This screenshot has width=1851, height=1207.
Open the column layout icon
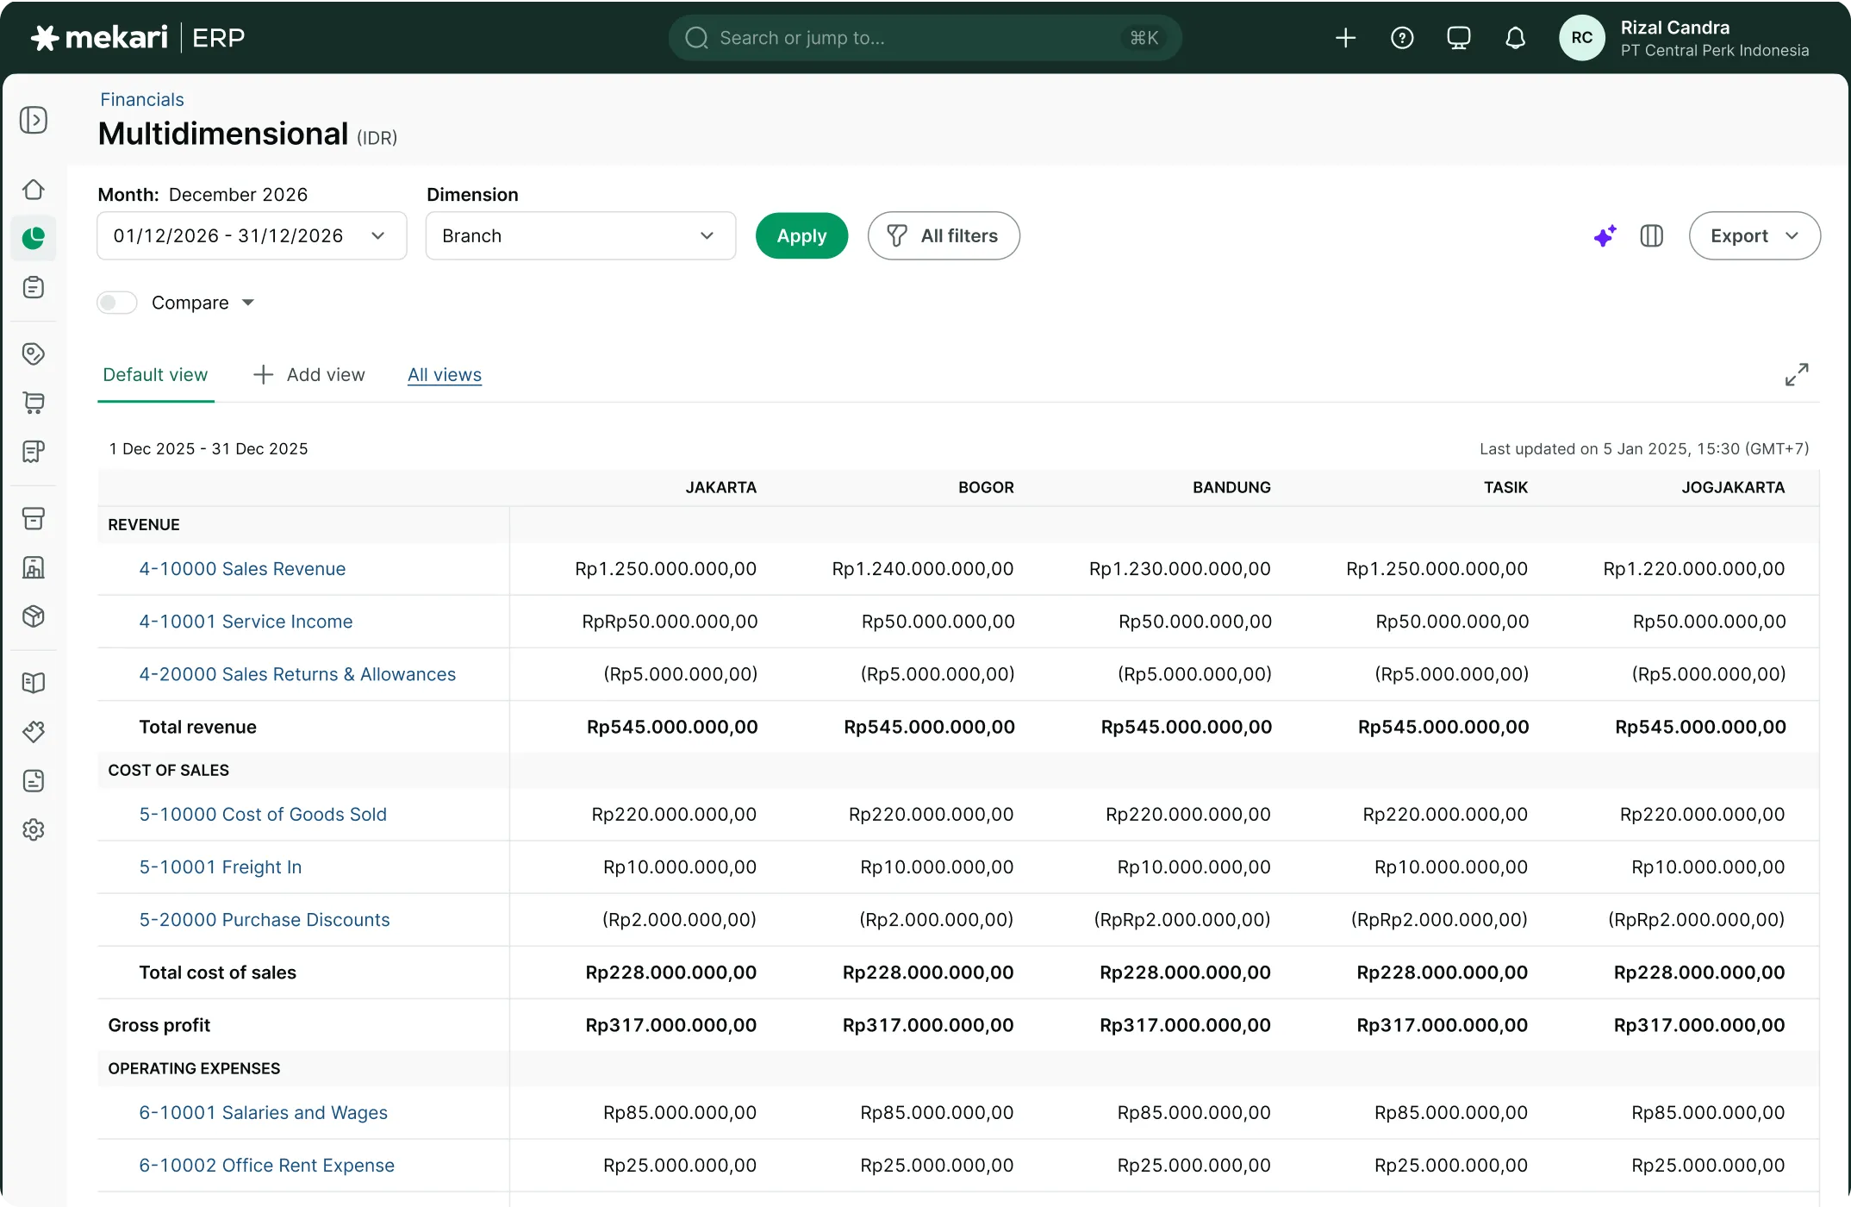click(x=1652, y=235)
